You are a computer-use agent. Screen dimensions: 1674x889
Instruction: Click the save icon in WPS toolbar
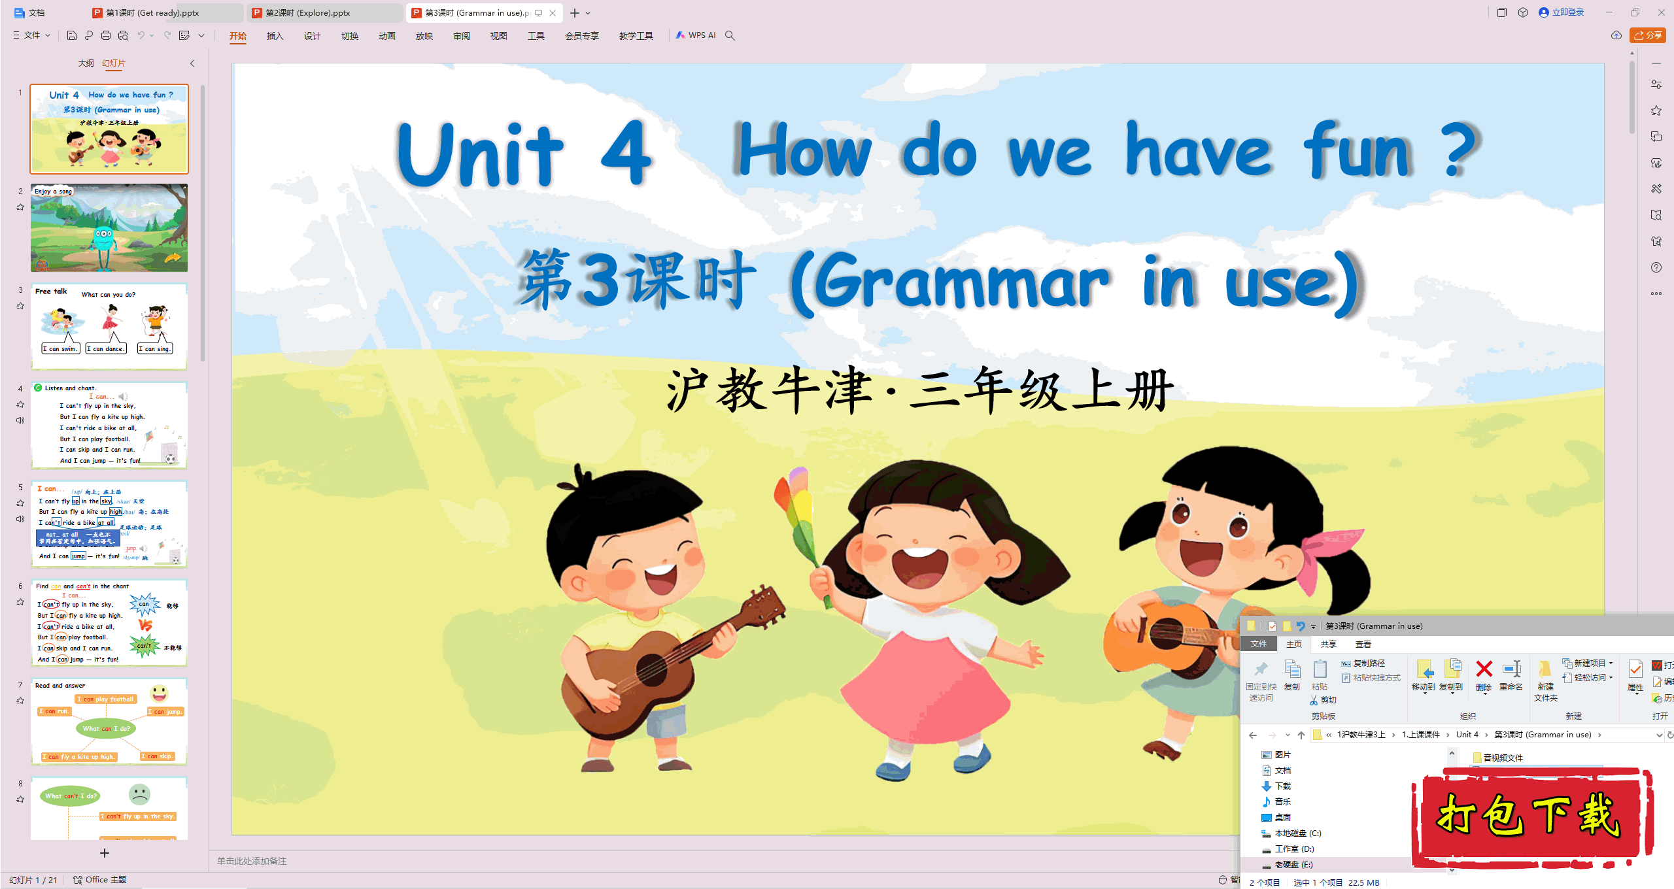[x=72, y=35]
